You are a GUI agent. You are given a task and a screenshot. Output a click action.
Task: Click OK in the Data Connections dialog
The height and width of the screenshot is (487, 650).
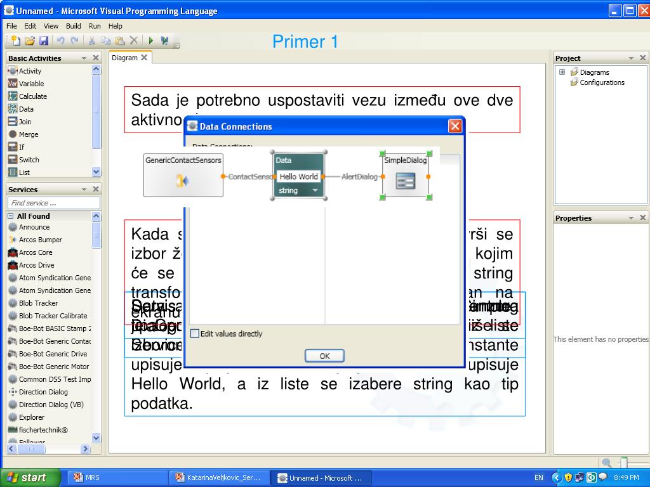tap(324, 356)
